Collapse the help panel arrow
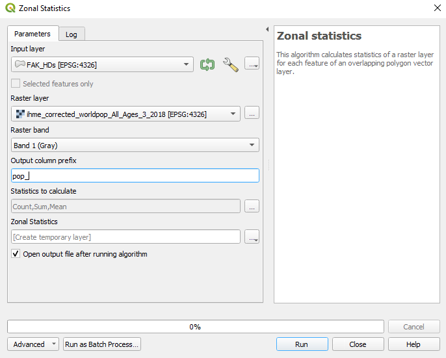This screenshot has height=358, width=446. tap(267, 29)
